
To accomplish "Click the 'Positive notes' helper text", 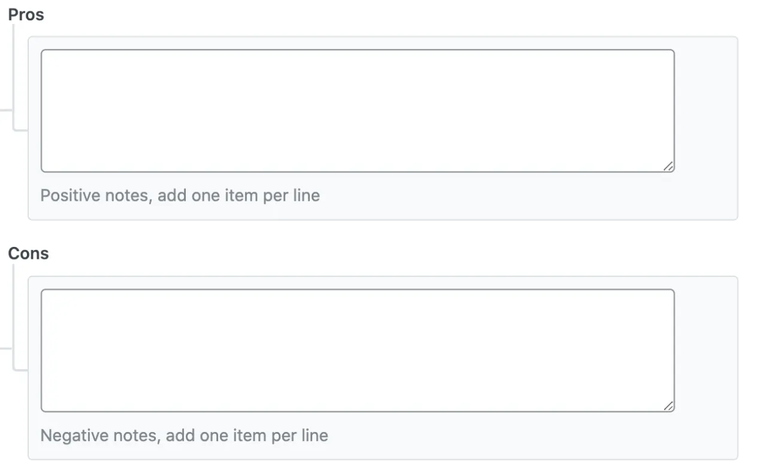I will [x=180, y=195].
